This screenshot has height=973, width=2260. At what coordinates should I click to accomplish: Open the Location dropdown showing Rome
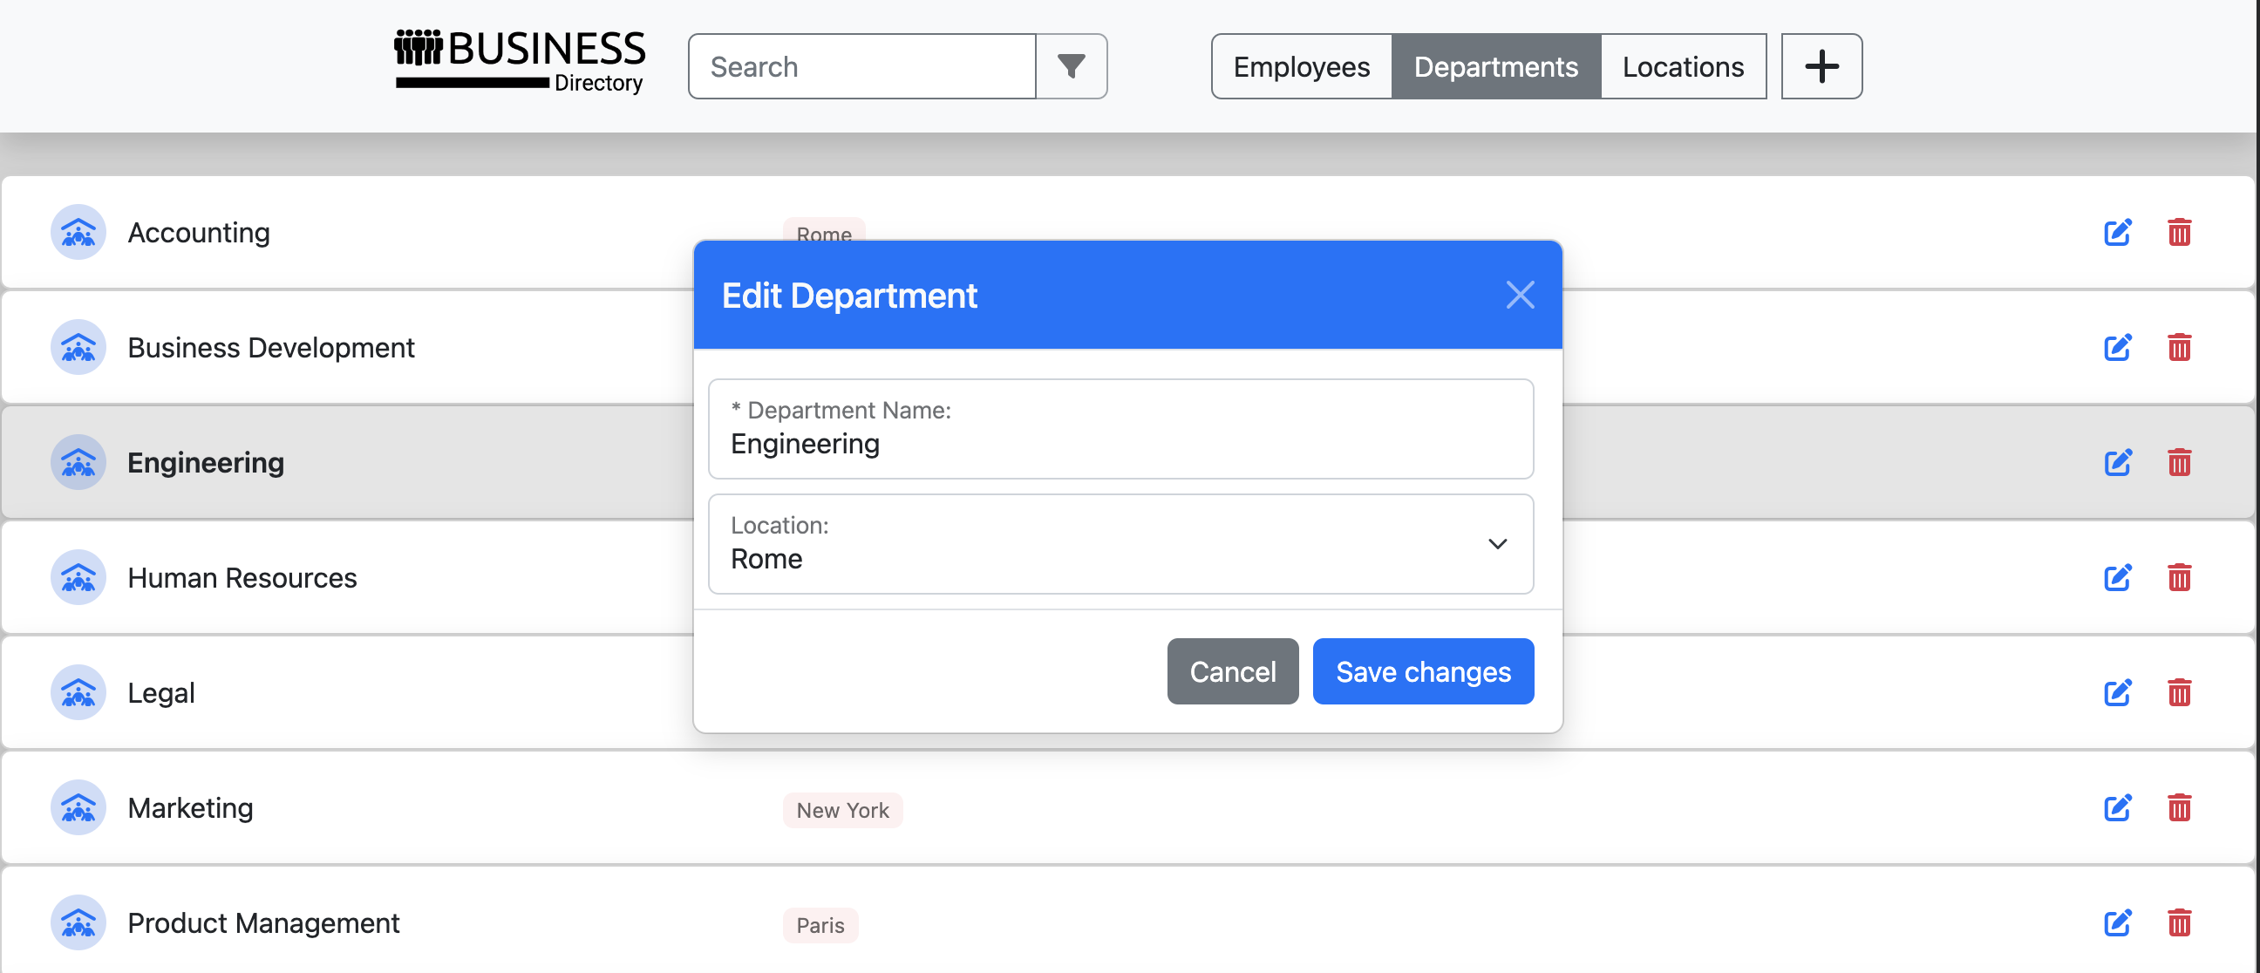coord(1120,544)
